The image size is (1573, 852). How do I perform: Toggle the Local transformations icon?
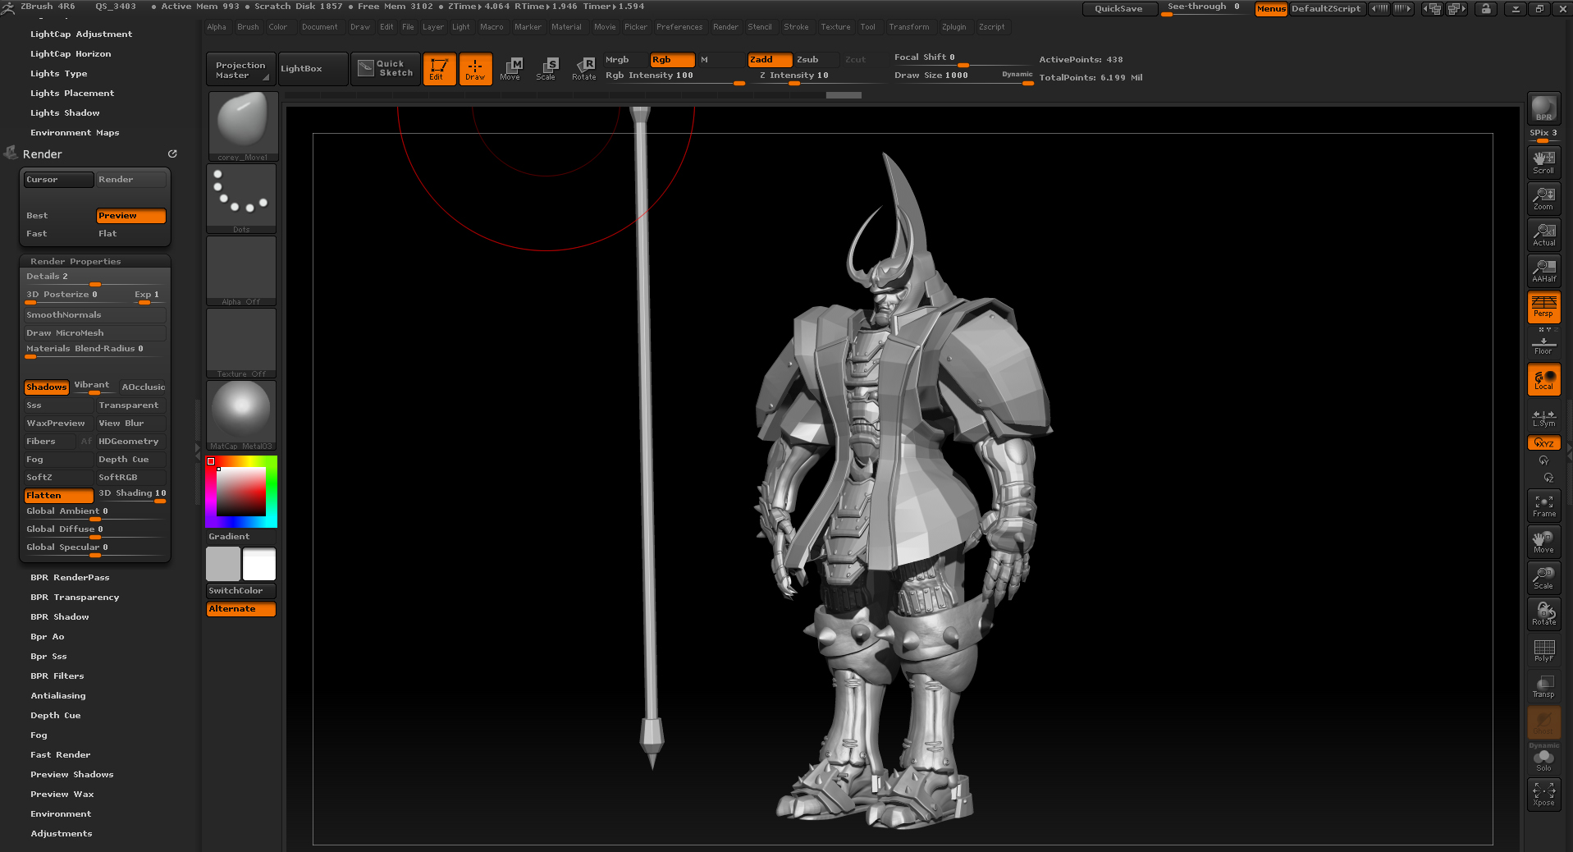point(1543,380)
